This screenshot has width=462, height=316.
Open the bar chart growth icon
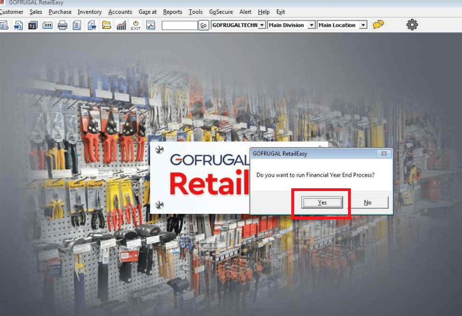click(x=121, y=26)
